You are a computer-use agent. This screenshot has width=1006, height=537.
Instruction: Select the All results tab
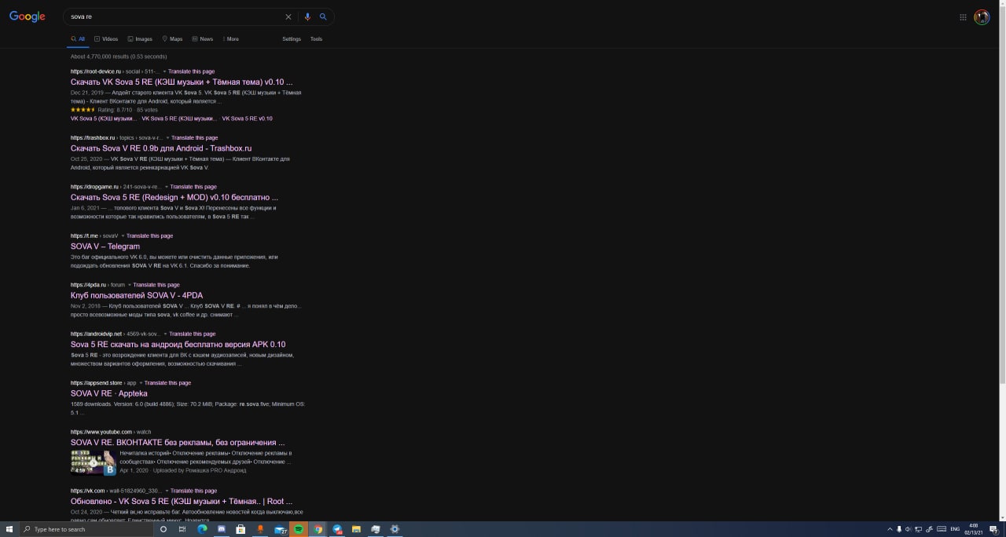(78, 38)
